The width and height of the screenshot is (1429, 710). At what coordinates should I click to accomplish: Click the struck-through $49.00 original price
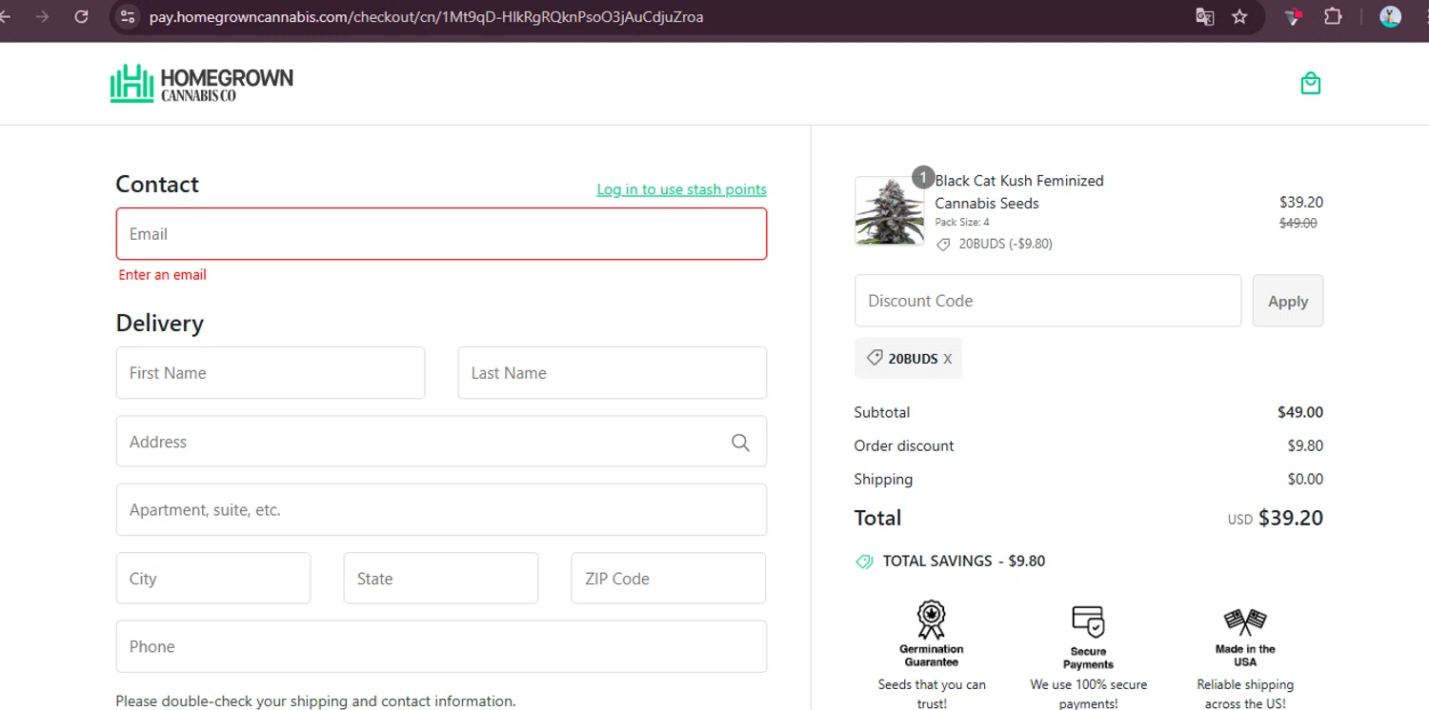click(1298, 223)
